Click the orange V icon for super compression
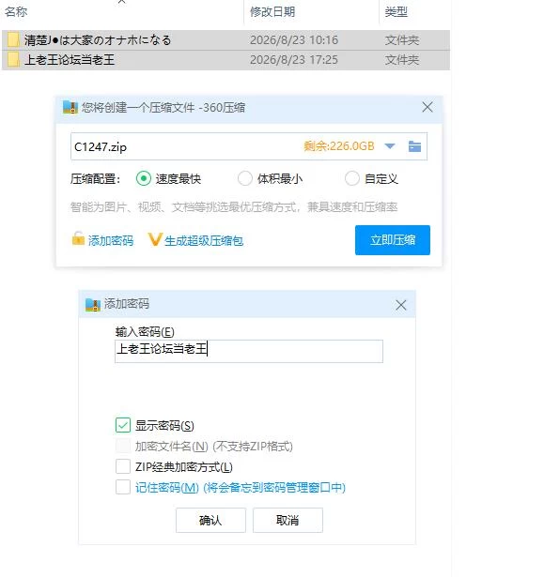Viewport: 544px width, 577px height. [x=154, y=239]
